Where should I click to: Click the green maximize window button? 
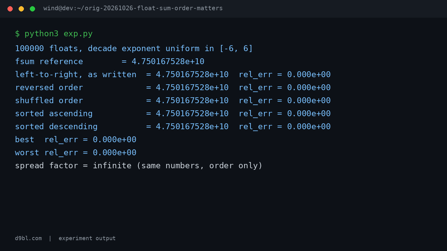click(x=32, y=9)
